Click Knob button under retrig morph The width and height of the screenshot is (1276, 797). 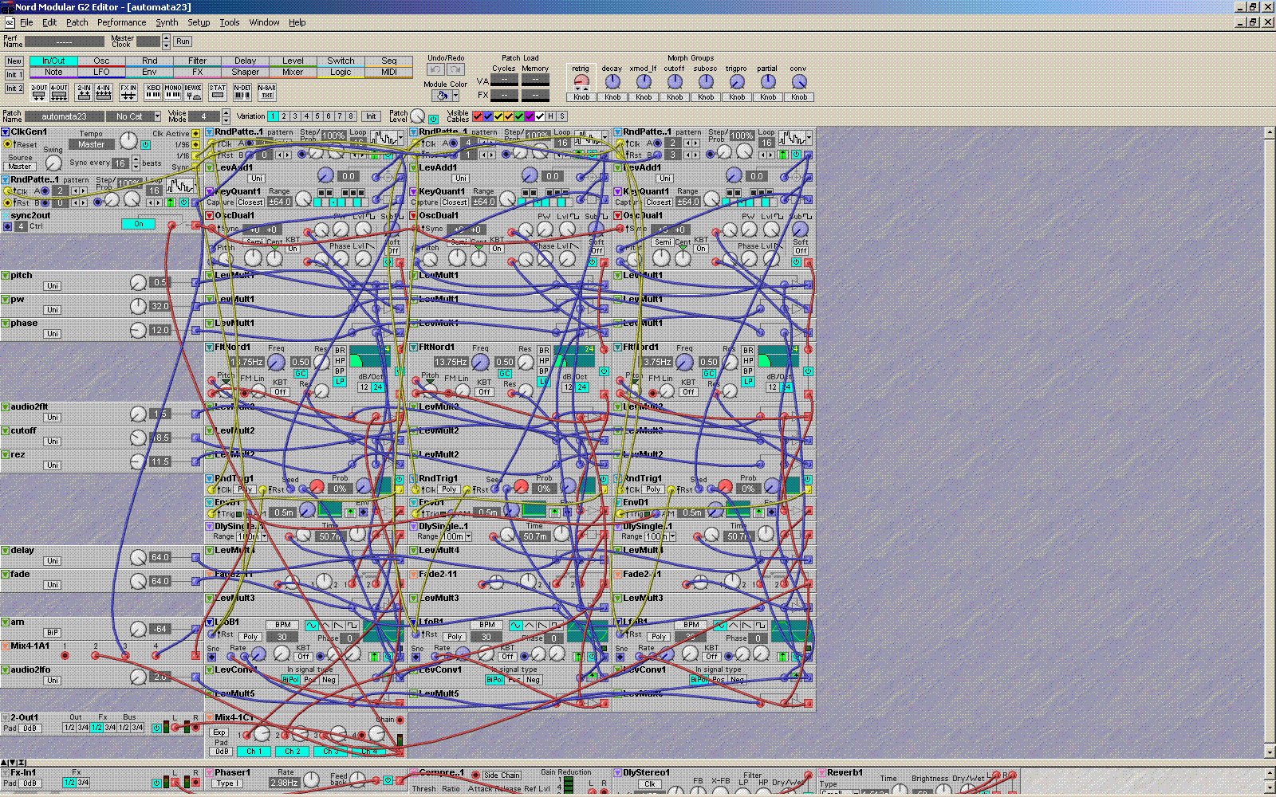point(581,97)
